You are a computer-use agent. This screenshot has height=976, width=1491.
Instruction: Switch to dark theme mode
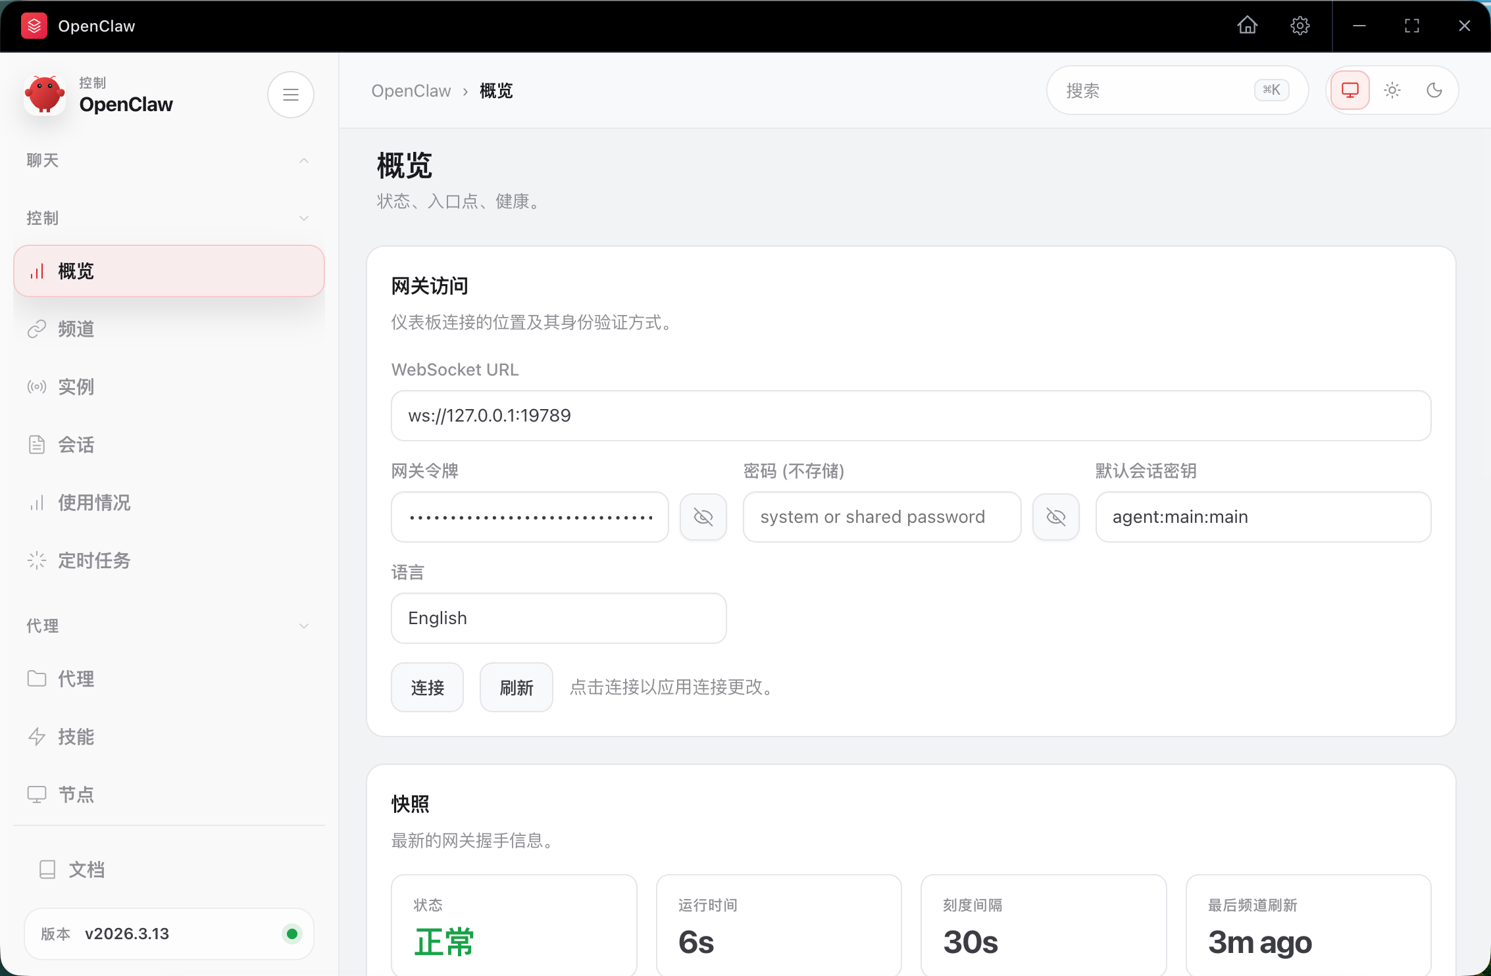1434,90
